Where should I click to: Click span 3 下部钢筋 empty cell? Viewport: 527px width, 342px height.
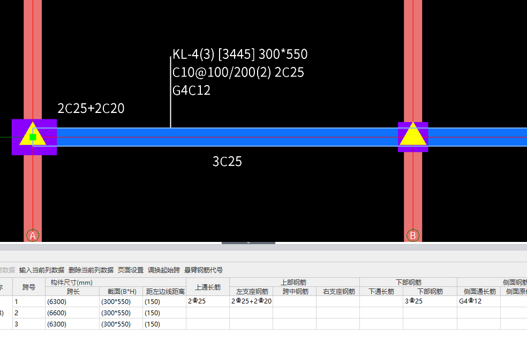pyautogui.click(x=430, y=324)
